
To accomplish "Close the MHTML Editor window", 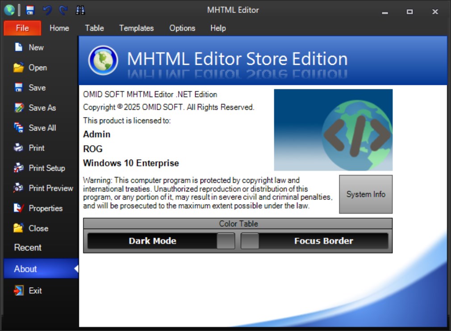I will pos(435,12).
